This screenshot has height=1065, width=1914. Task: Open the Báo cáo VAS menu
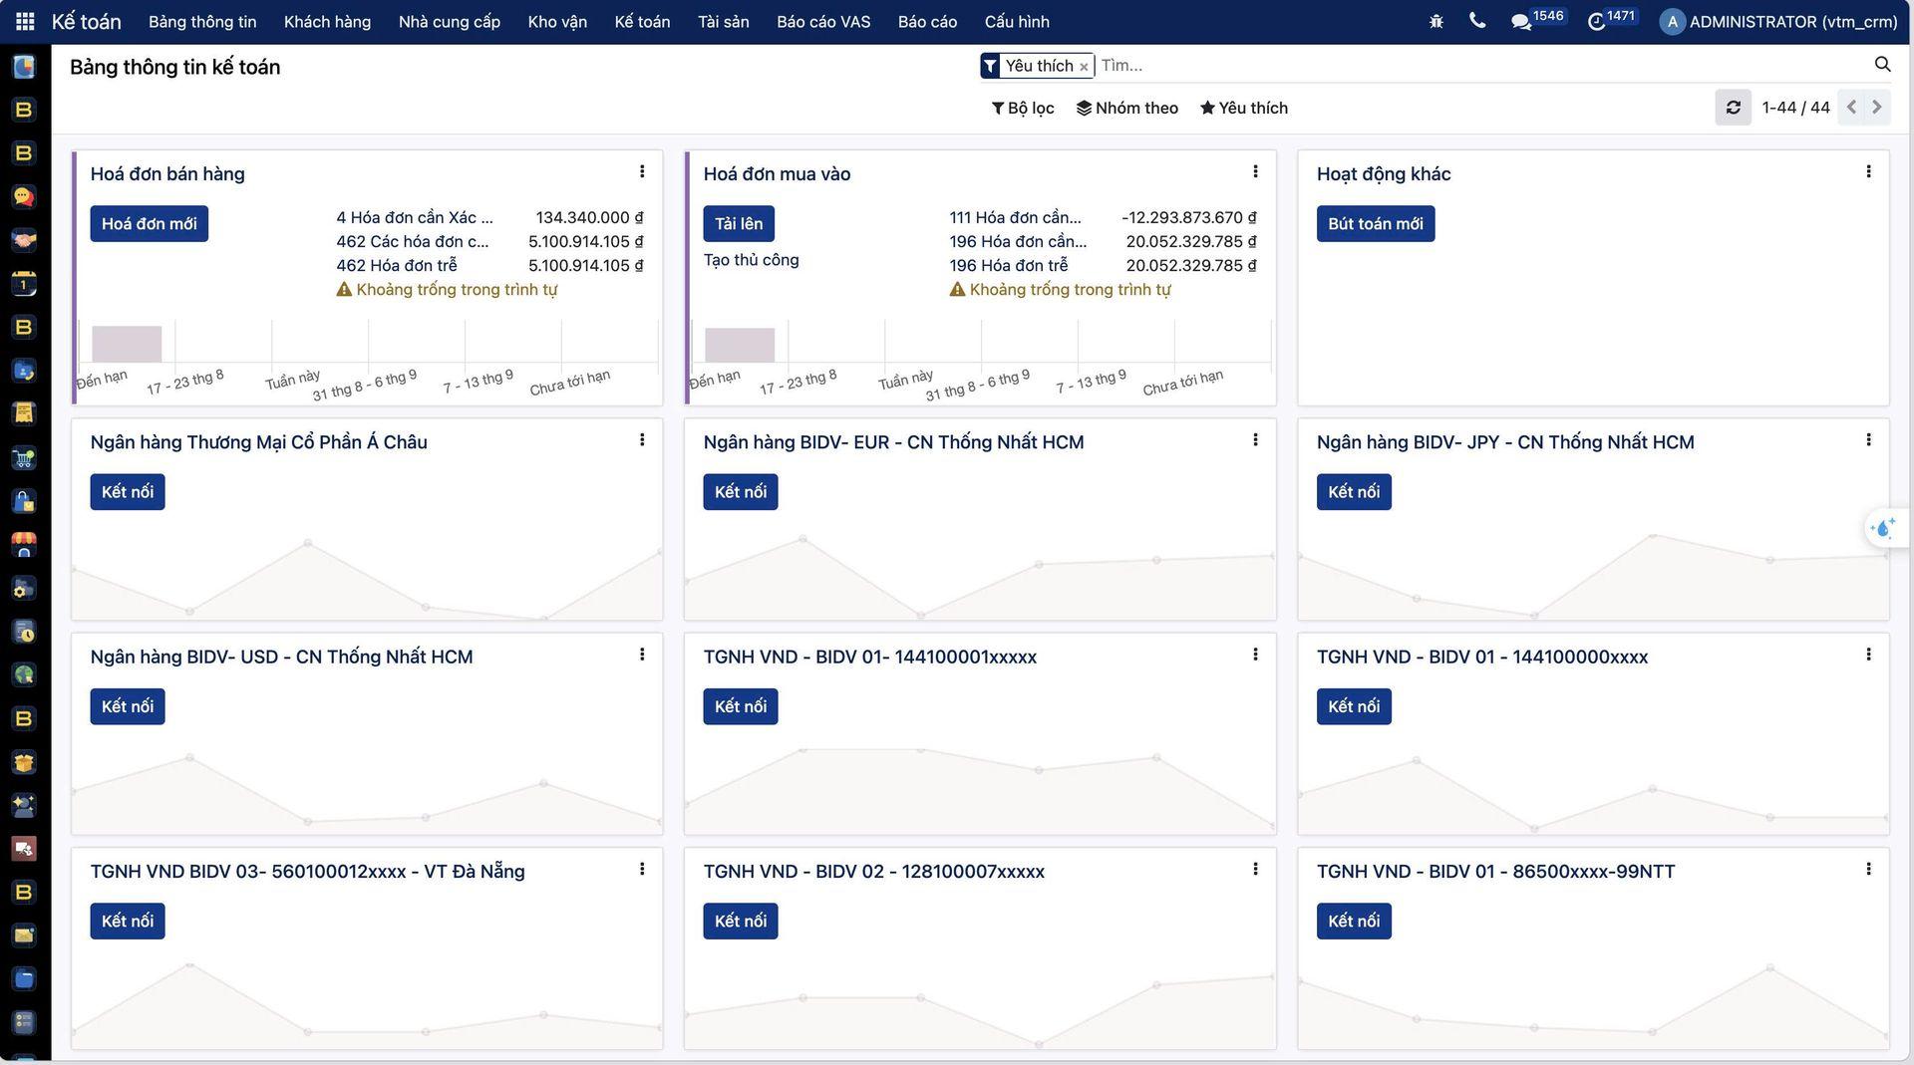823,21
